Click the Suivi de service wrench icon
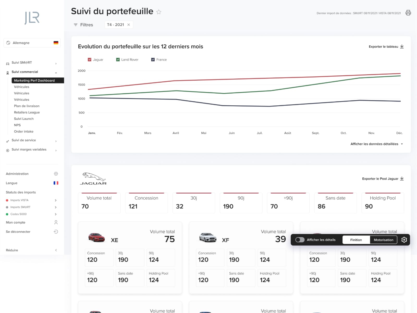The height and width of the screenshot is (313, 417). click(8, 141)
